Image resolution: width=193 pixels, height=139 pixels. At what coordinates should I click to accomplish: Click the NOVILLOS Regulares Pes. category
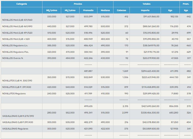[x=15, y=52]
